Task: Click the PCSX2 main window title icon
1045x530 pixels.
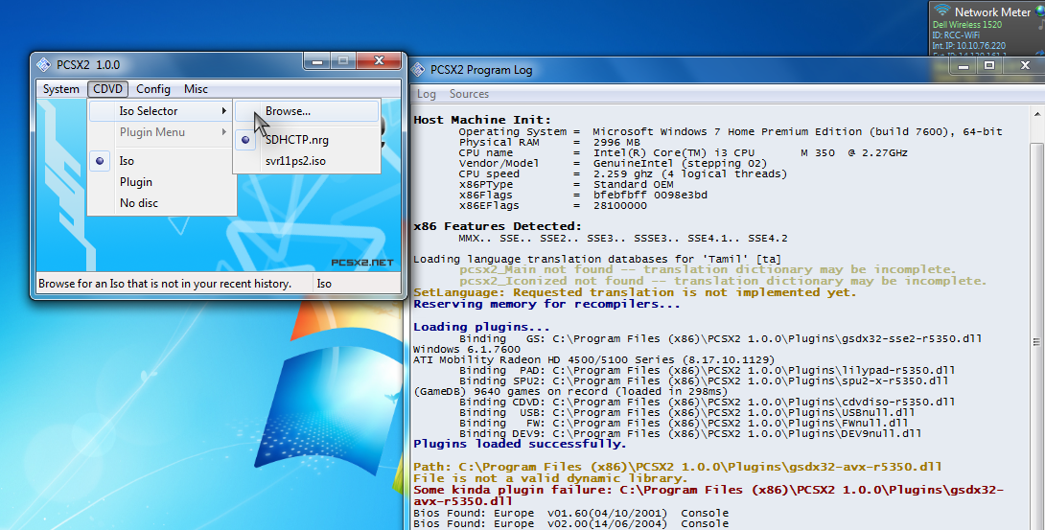Action: click(x=42, y=65)
